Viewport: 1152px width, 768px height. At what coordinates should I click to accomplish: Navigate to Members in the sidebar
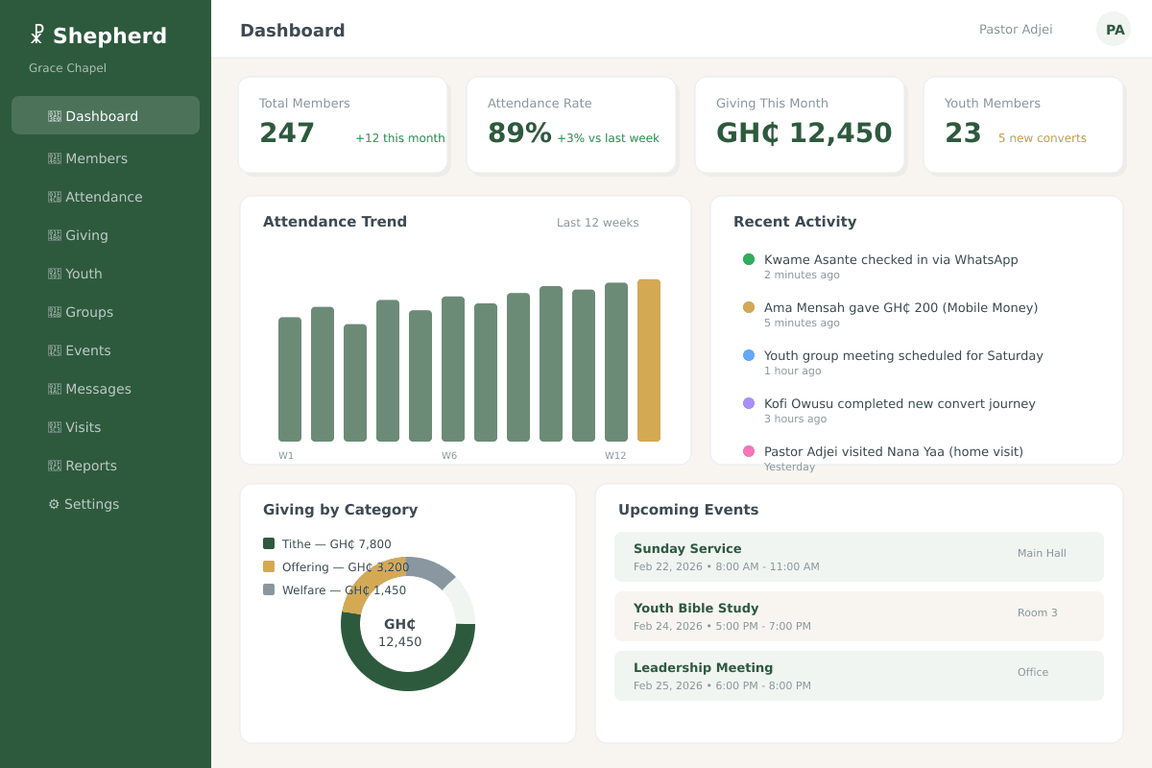[x=54, y=158]
